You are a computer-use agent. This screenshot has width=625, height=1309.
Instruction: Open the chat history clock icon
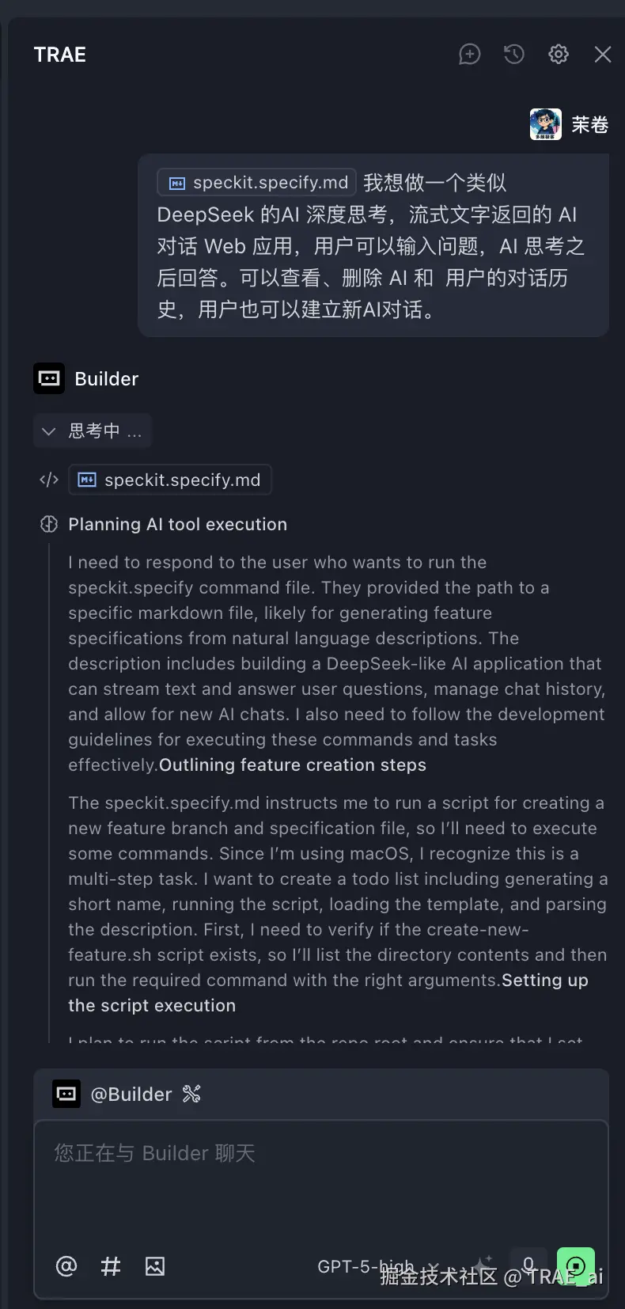click(x=514, y=55)
